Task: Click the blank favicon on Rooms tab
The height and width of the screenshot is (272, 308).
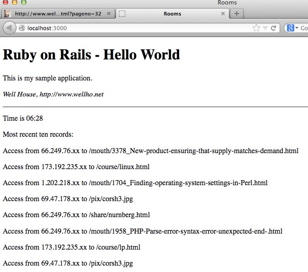Action: click(x=122, y=14)
